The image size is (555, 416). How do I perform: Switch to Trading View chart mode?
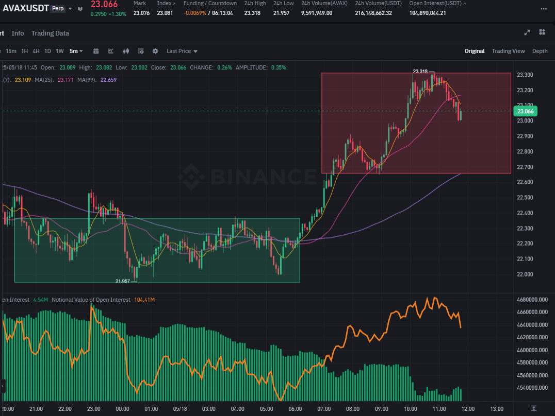(x=508, y=51)
